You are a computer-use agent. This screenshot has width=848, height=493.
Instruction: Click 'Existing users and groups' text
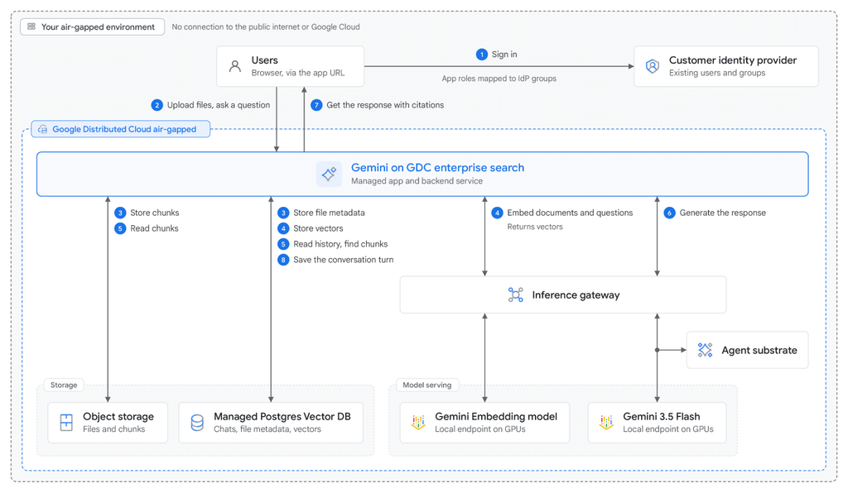717,73
